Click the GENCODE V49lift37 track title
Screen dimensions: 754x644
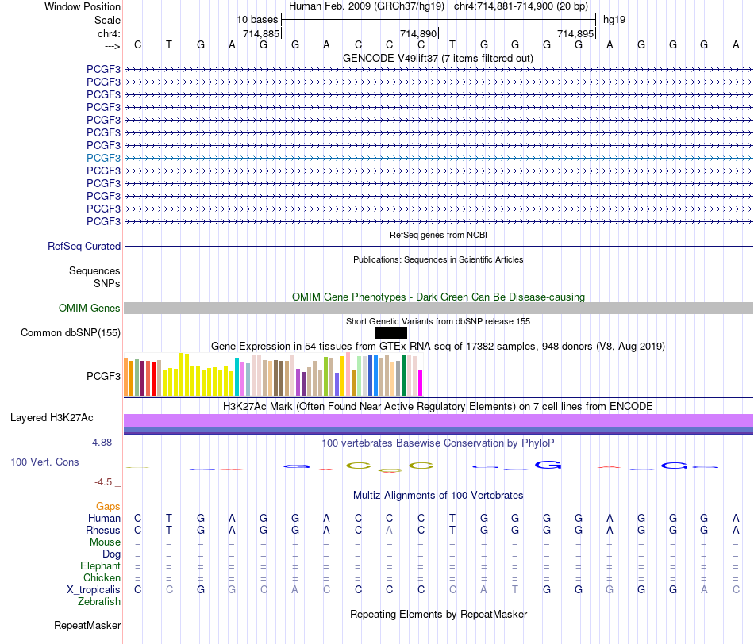click(x=438, y=58)
